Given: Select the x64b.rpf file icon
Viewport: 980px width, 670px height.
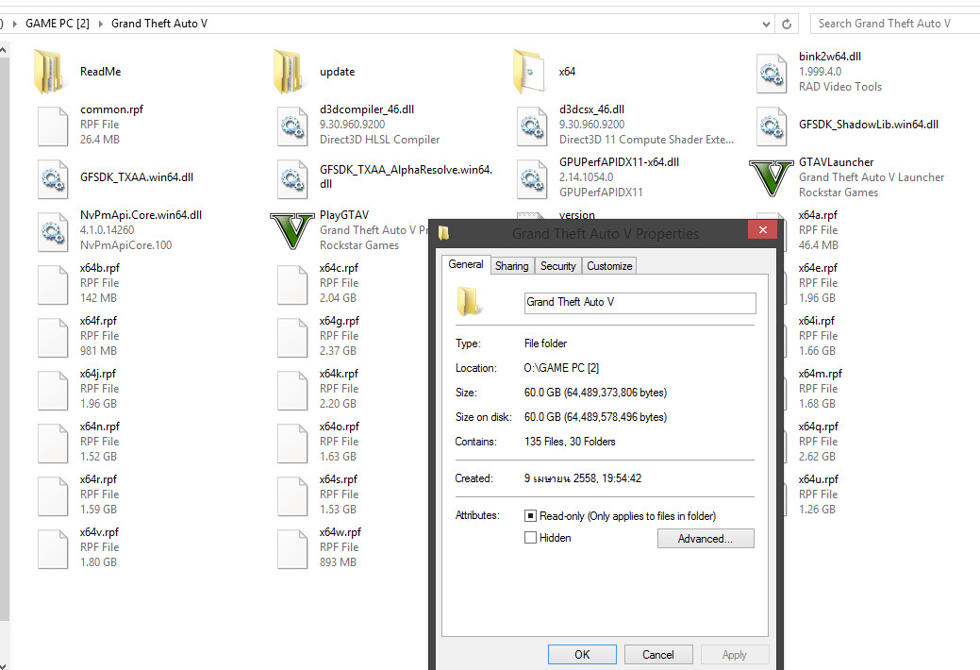Looking at the screenshot, I should pyautogui.click(x=53, y=285).
